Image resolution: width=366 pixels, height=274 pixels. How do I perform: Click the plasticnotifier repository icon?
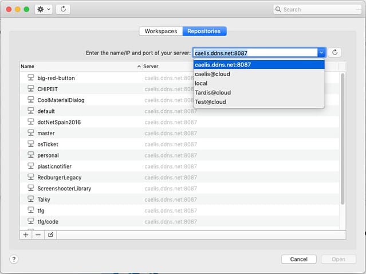click(31, 166)
